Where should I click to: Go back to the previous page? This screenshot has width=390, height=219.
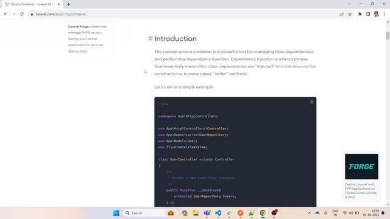[x=5, y=14]
